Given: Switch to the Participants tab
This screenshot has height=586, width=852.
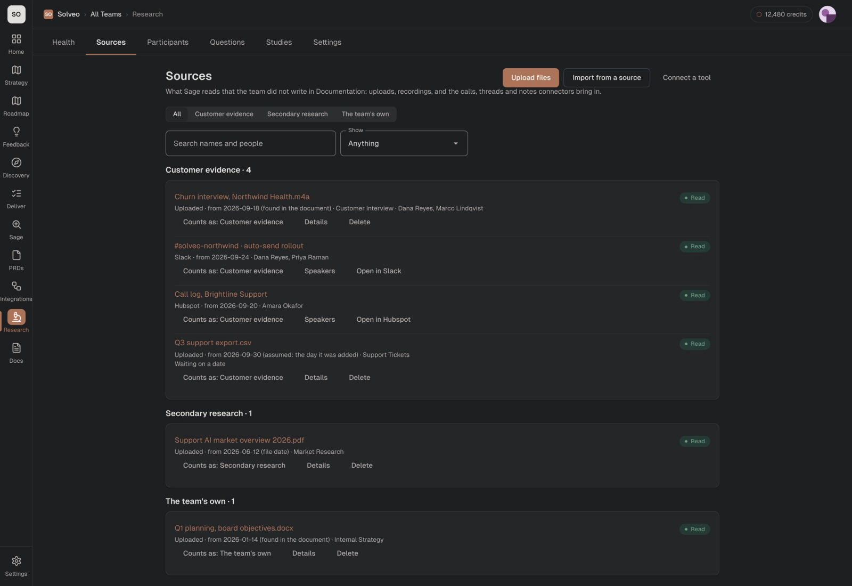Looking at the screenshot, I should click(168, 42).
